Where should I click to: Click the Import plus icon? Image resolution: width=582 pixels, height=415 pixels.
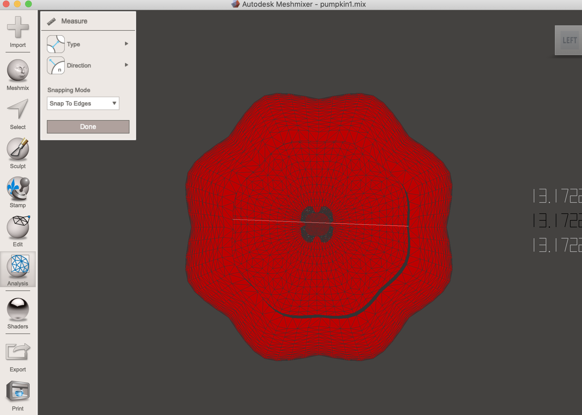(x=18, y=27)
